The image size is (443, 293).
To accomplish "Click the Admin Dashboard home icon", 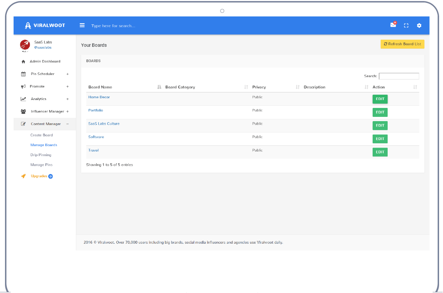I will 23,61.
